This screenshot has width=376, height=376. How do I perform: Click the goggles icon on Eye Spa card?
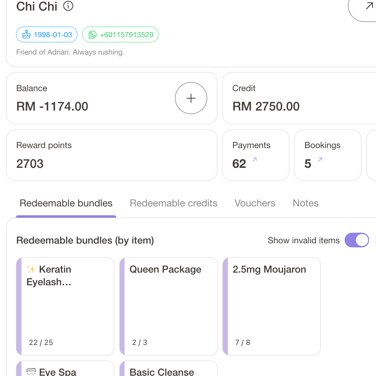pos(31,372)
